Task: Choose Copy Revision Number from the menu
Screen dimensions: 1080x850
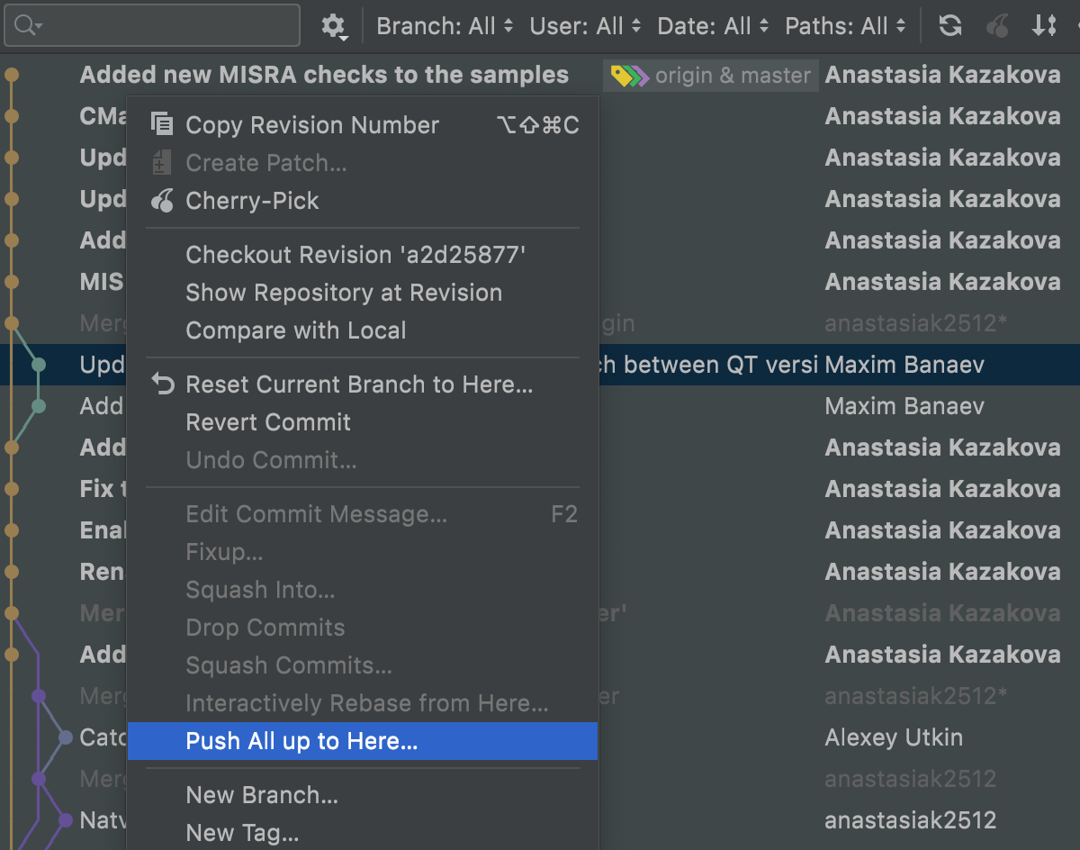Action: (363, 124)
